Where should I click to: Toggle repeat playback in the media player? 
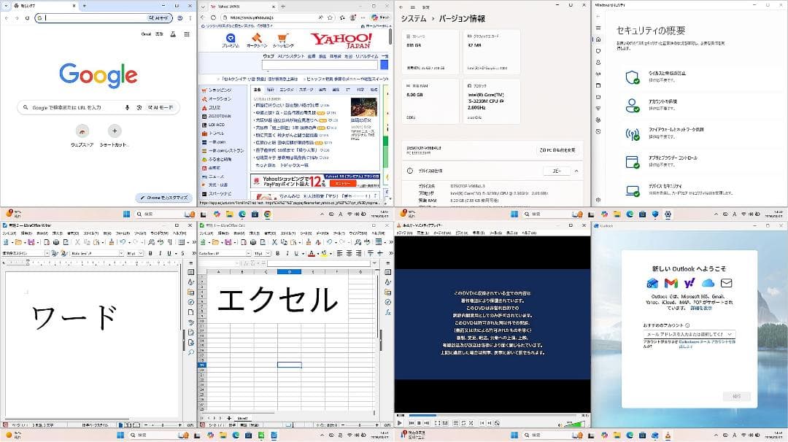coord(463,422)
